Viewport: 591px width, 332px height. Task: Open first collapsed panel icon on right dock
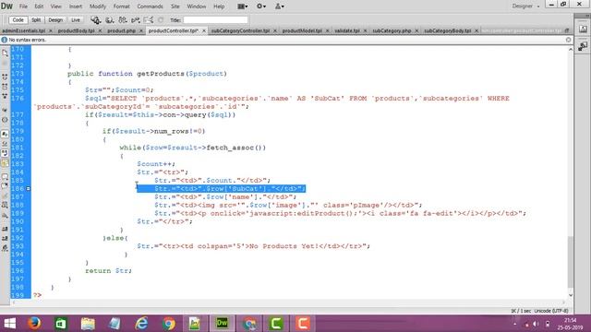coord(583,30)
